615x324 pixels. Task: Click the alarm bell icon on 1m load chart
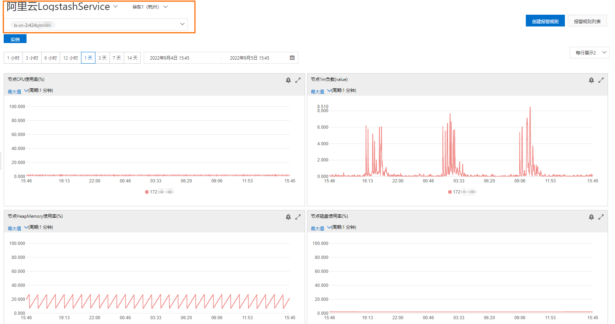(x=591, y=80)
